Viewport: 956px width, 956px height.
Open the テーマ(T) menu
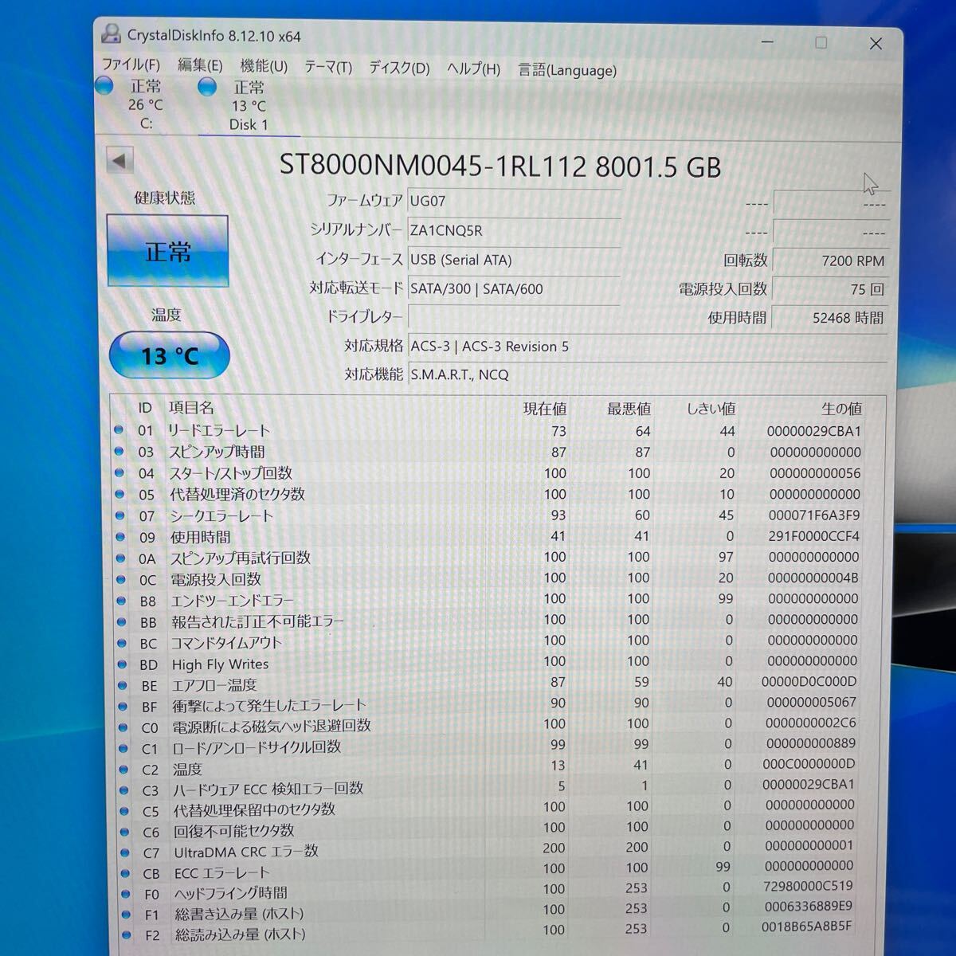click(327, 67)
